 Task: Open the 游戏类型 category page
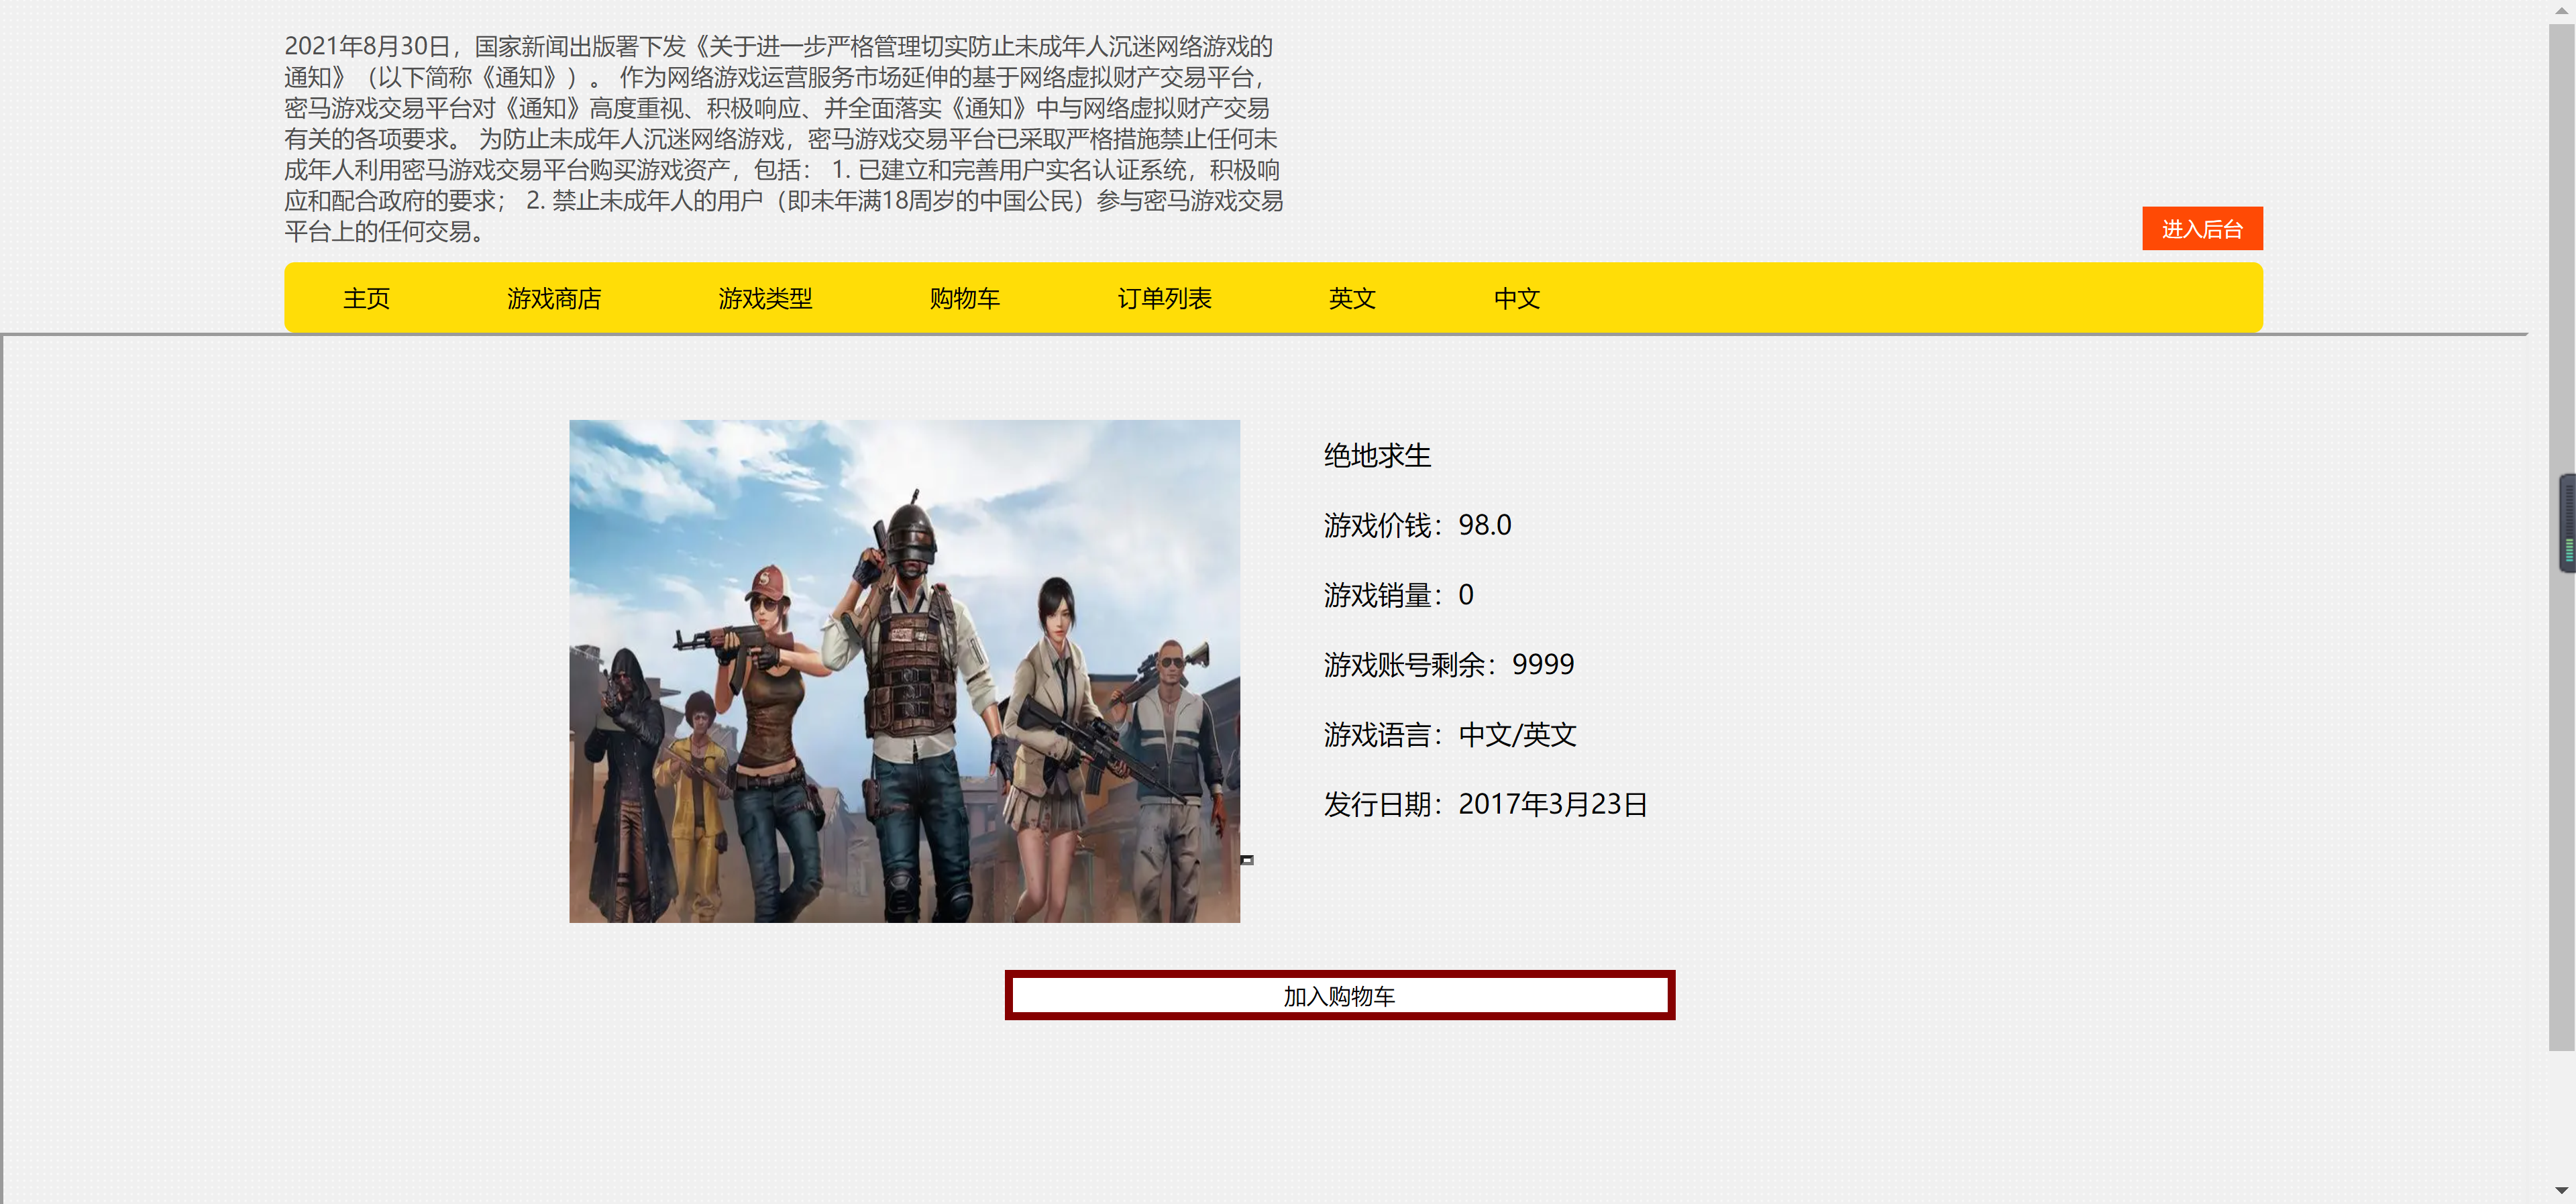(764, 297)
